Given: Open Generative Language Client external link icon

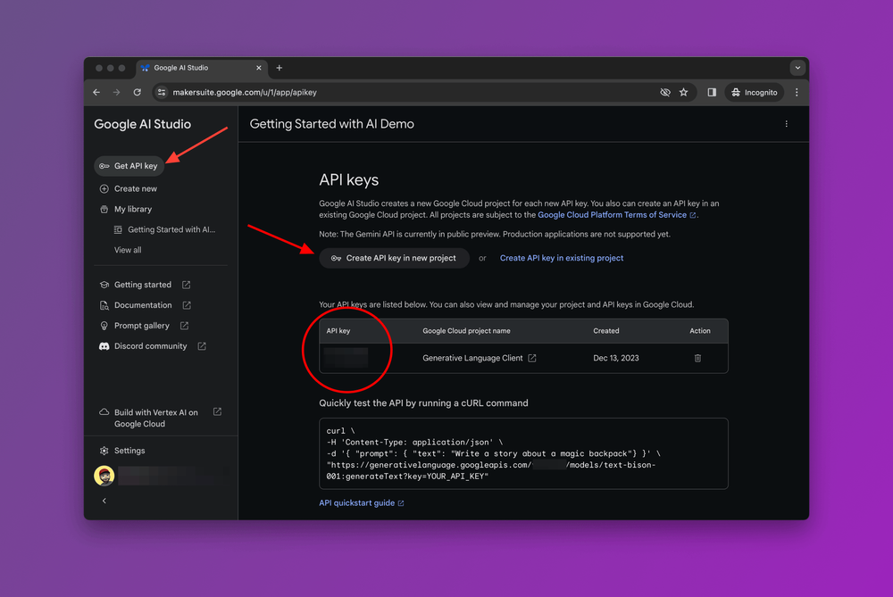Looking at the screenshot, I should [x=531, y=358].
